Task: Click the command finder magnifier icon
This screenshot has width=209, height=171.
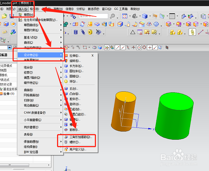Action: point(112,16)
